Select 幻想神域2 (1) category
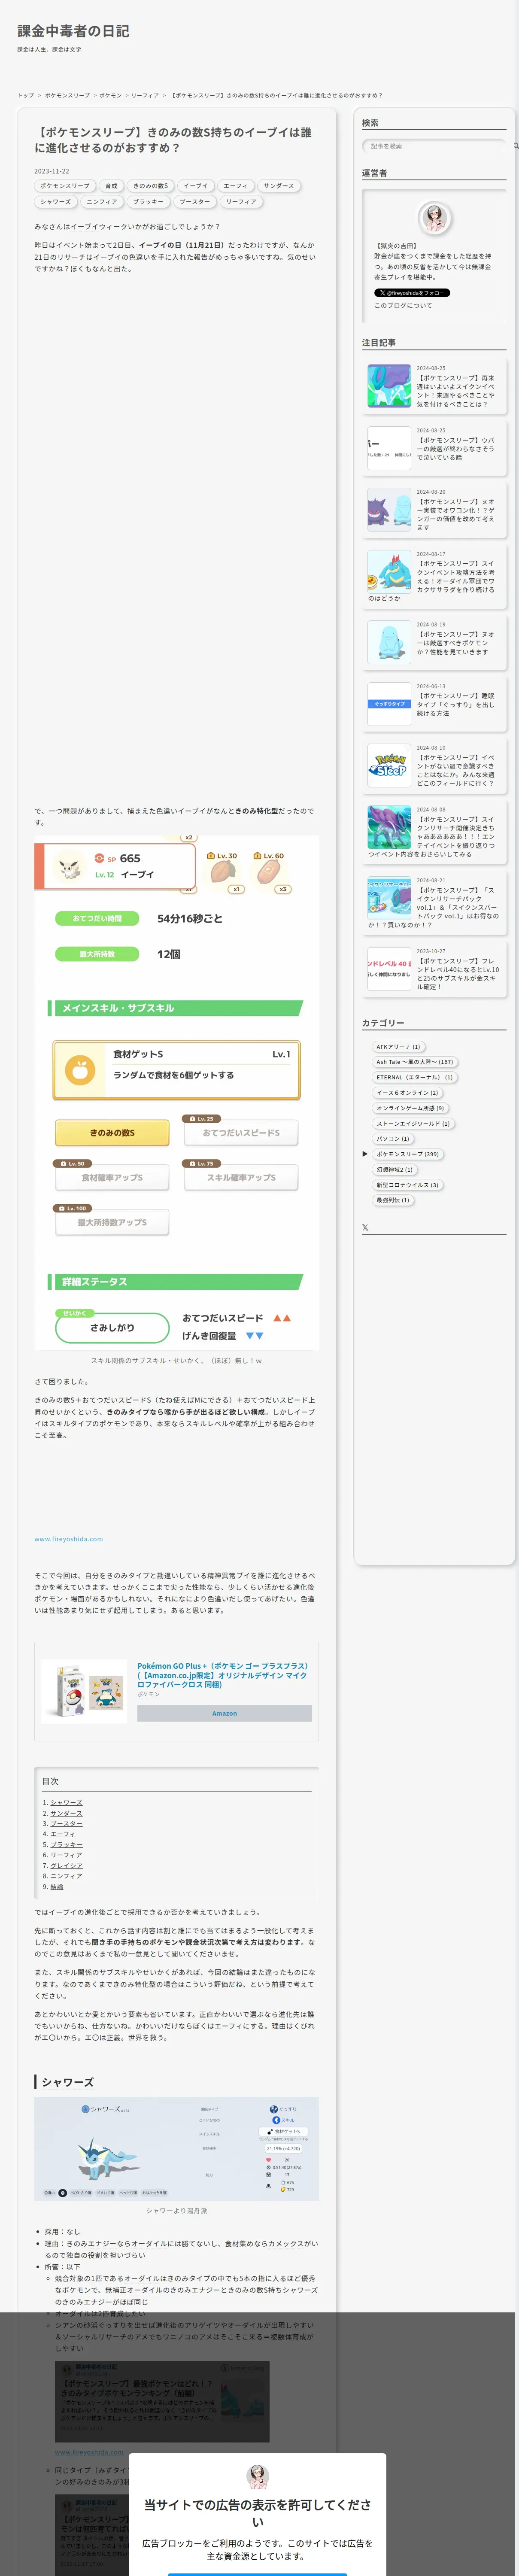This screenshot has width=519, height=2576. pyautogui.click(x=394, y=1170)
